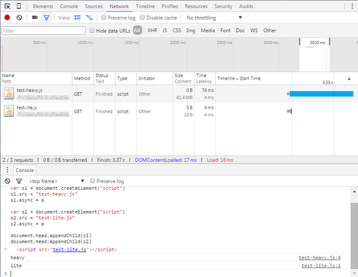Enable Preserve log in the Network toolbar
Image resolution: width=358 pixels, height=277 pixels.
tap(103, 17)
